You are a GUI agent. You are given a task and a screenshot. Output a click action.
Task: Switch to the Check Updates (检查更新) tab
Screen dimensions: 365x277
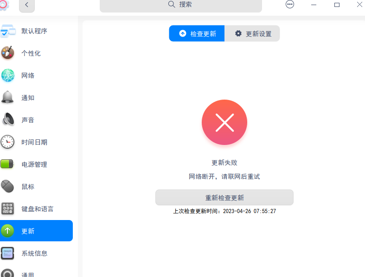[197, 33]
